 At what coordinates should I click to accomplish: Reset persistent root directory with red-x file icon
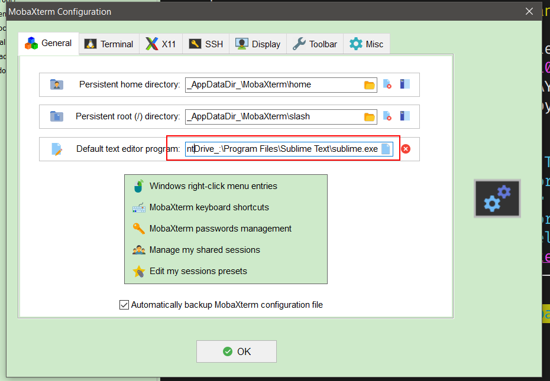[387, 116]
